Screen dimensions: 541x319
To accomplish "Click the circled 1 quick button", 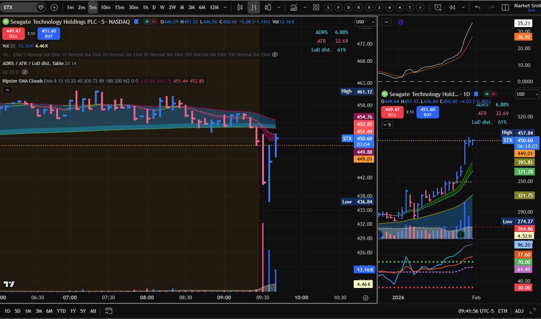I will [x=421, y=7].
